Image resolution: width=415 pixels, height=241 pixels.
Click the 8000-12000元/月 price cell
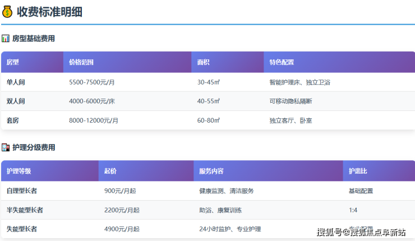(x=94, y=121)
